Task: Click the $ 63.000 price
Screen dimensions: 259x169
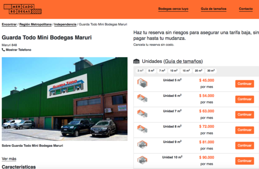Action: click(x=207, y=111)
